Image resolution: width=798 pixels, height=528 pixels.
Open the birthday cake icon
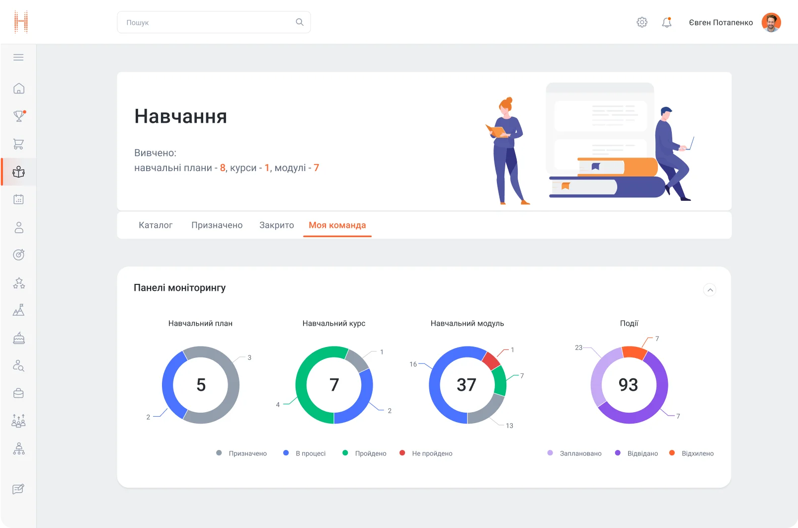[x=18, y=338]
